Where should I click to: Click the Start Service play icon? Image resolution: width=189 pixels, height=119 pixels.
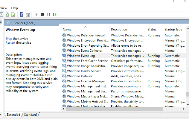coord(36,14)
